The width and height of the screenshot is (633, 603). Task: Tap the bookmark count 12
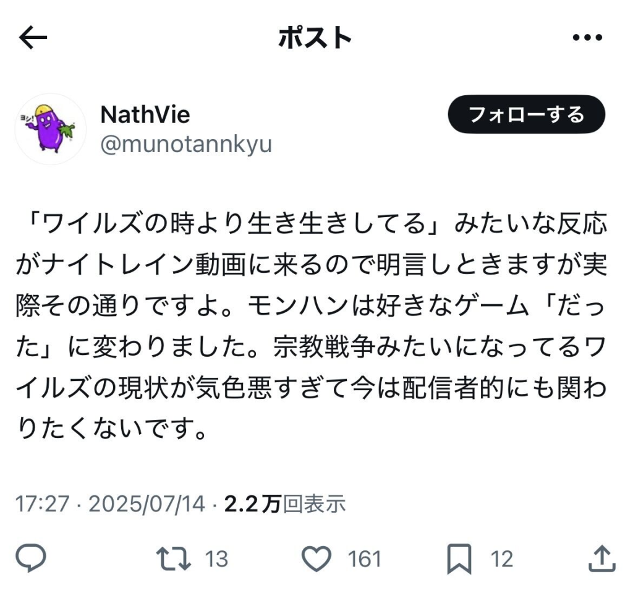(x=502, y=560)
